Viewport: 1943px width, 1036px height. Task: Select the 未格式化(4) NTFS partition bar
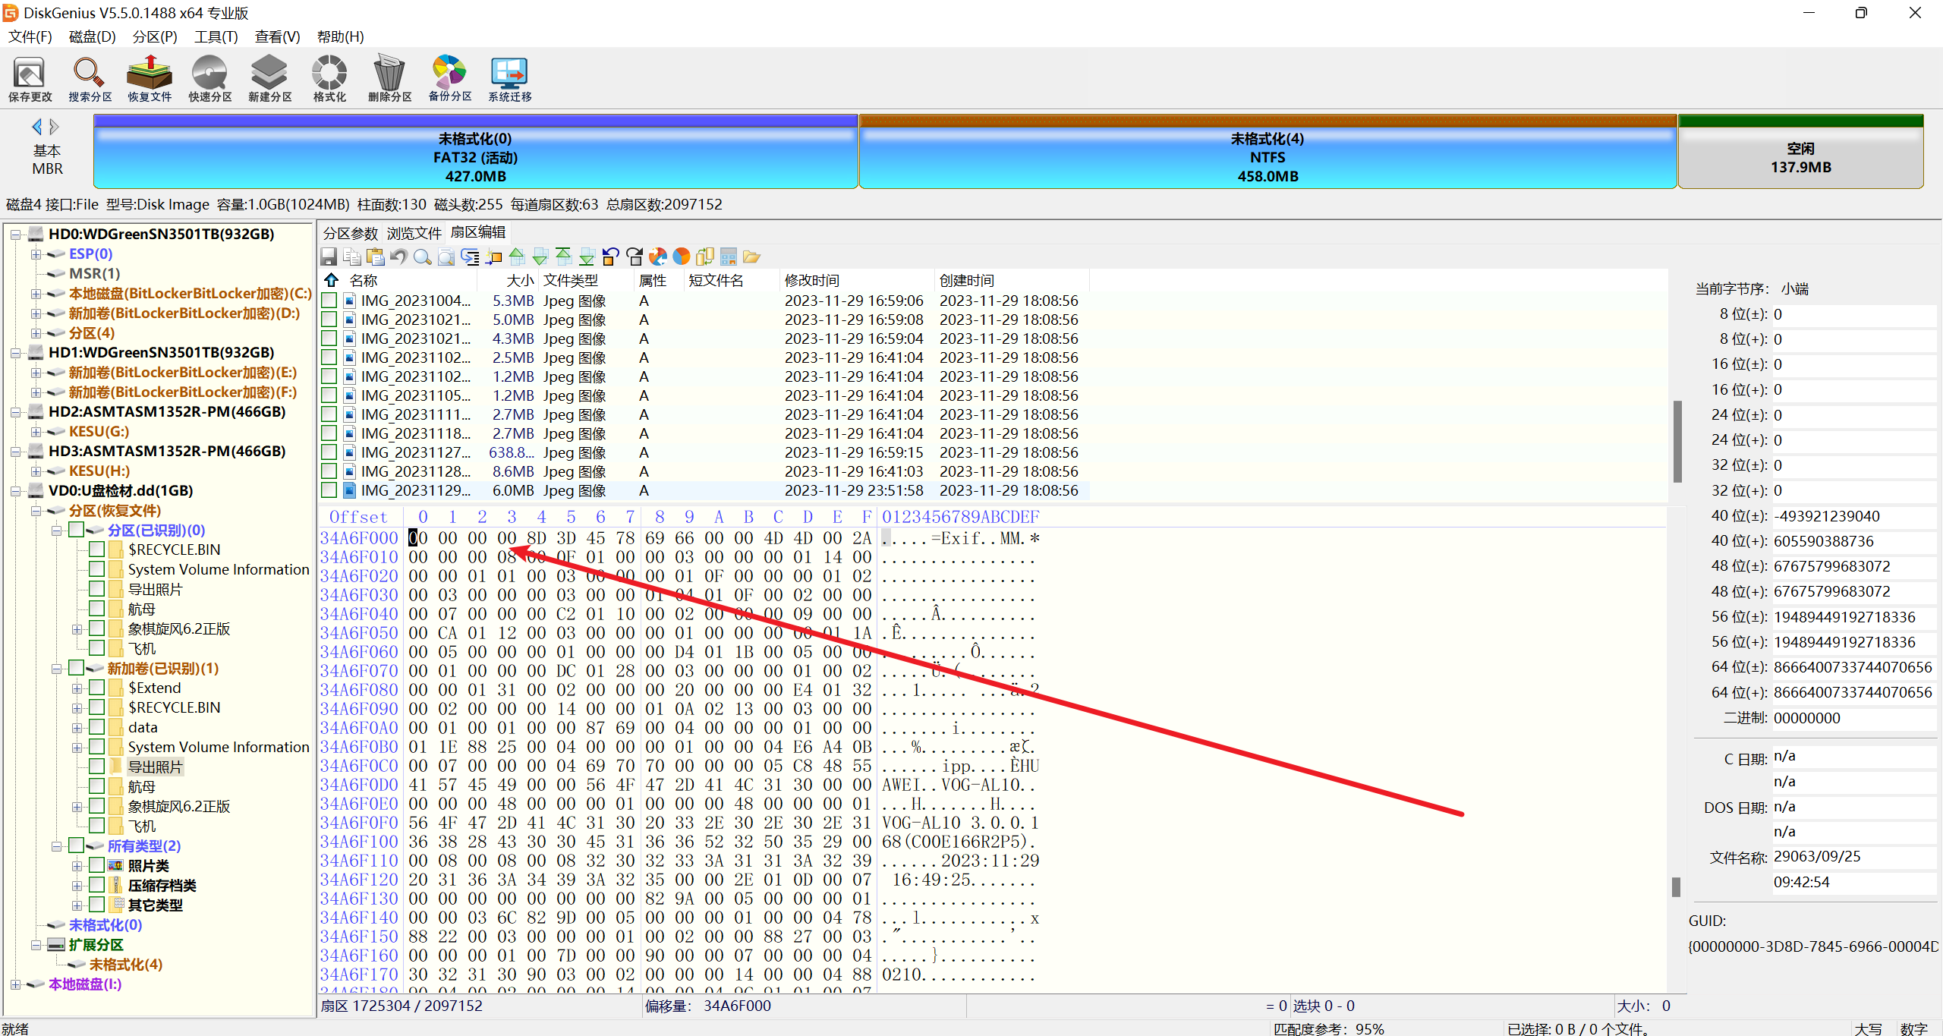[x=1267, y=156]
